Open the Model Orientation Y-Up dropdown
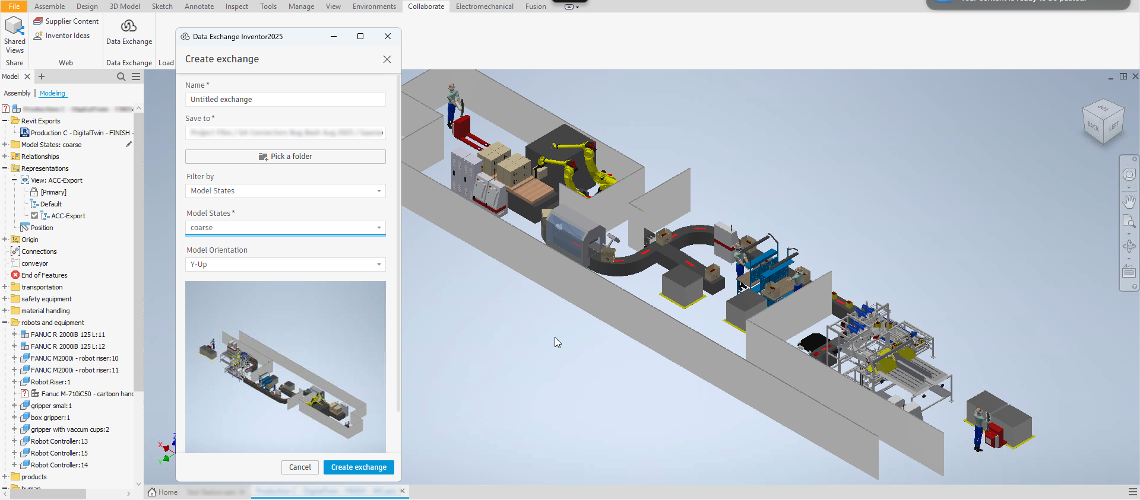Image resolution: width=1140 pixels, height=500 pixels. coord(285,265)
